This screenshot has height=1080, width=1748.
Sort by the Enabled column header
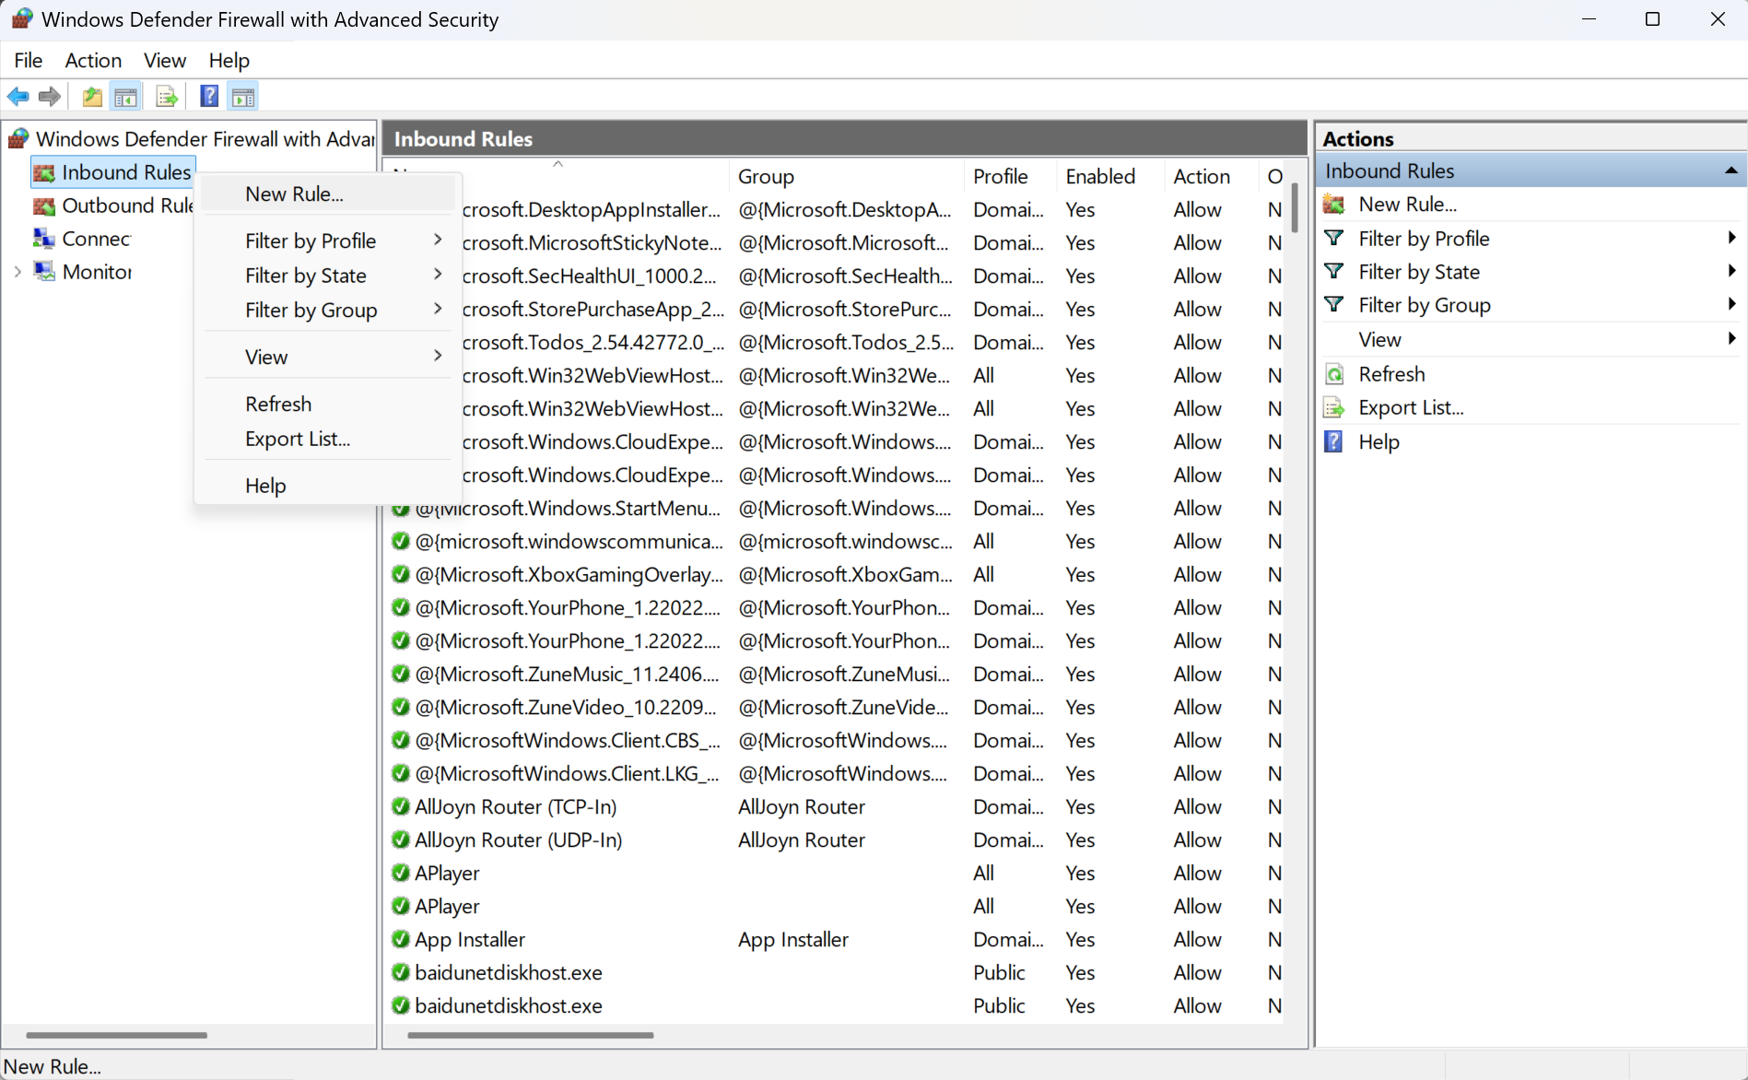pos(1110,176)
